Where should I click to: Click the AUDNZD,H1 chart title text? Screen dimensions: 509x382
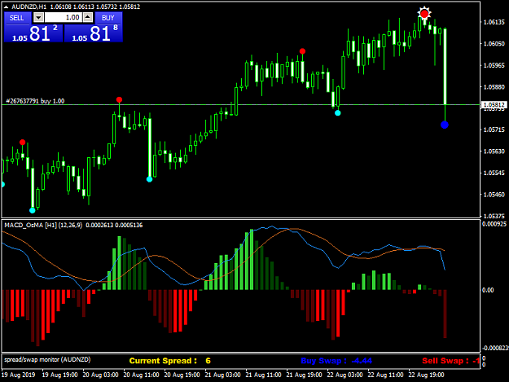[x=29, y=7]
